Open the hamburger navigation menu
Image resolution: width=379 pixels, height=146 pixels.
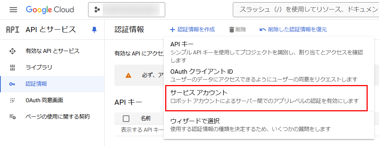tap(13, 9)
